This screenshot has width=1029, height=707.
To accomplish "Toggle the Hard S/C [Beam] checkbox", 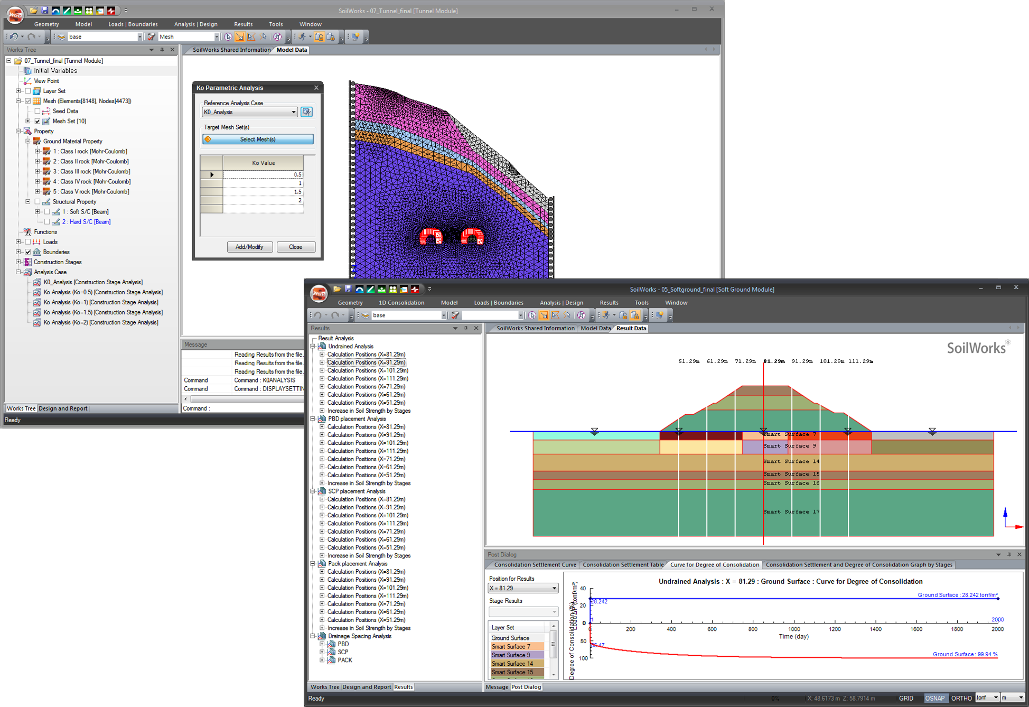I will click(x=47, y=221).
